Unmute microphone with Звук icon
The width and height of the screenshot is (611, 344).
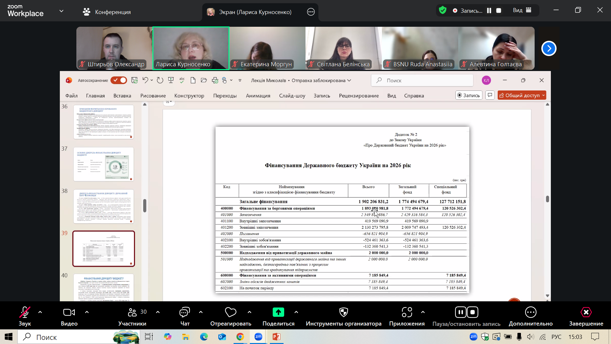[x=25, y=312]
